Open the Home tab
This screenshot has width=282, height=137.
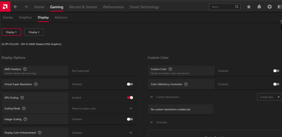coord(39,7)
